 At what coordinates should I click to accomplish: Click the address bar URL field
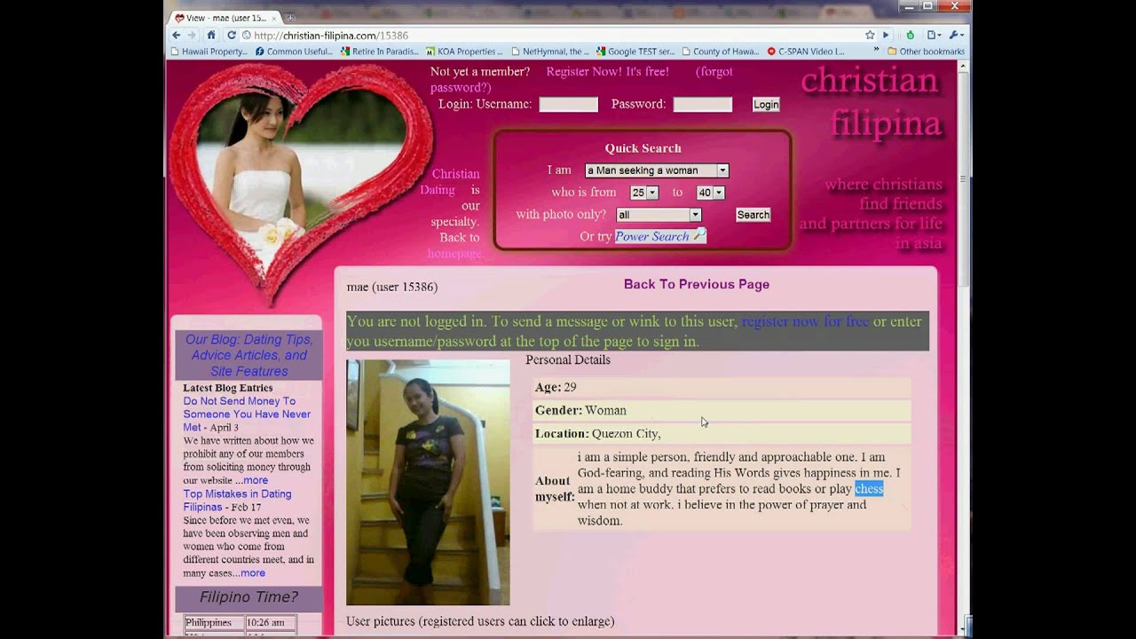point(550,35)
